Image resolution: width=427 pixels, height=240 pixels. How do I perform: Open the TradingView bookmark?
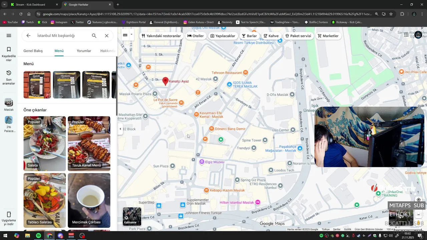[285, 22]
